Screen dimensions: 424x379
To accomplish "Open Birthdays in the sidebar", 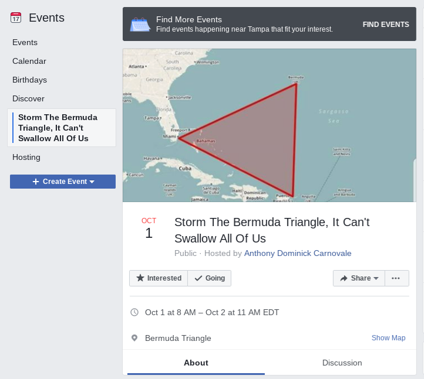I will tap(29, 80).
